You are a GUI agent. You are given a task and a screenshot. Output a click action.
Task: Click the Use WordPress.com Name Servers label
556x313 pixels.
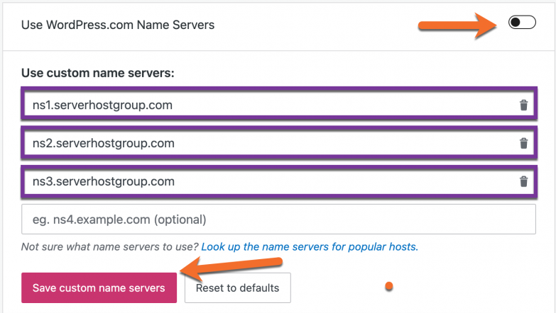click(118, 25)
